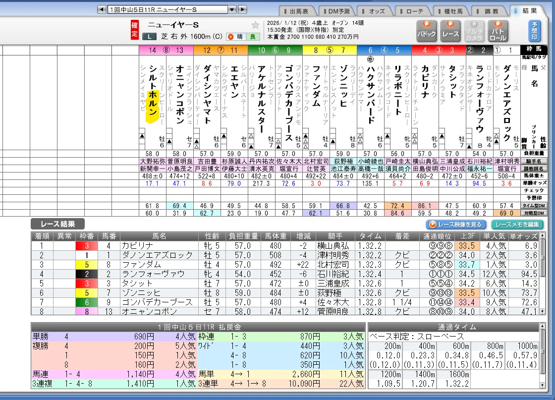Go to previous race with left arrow
Viewport: 555px width, 400px height.
point(102,9)
